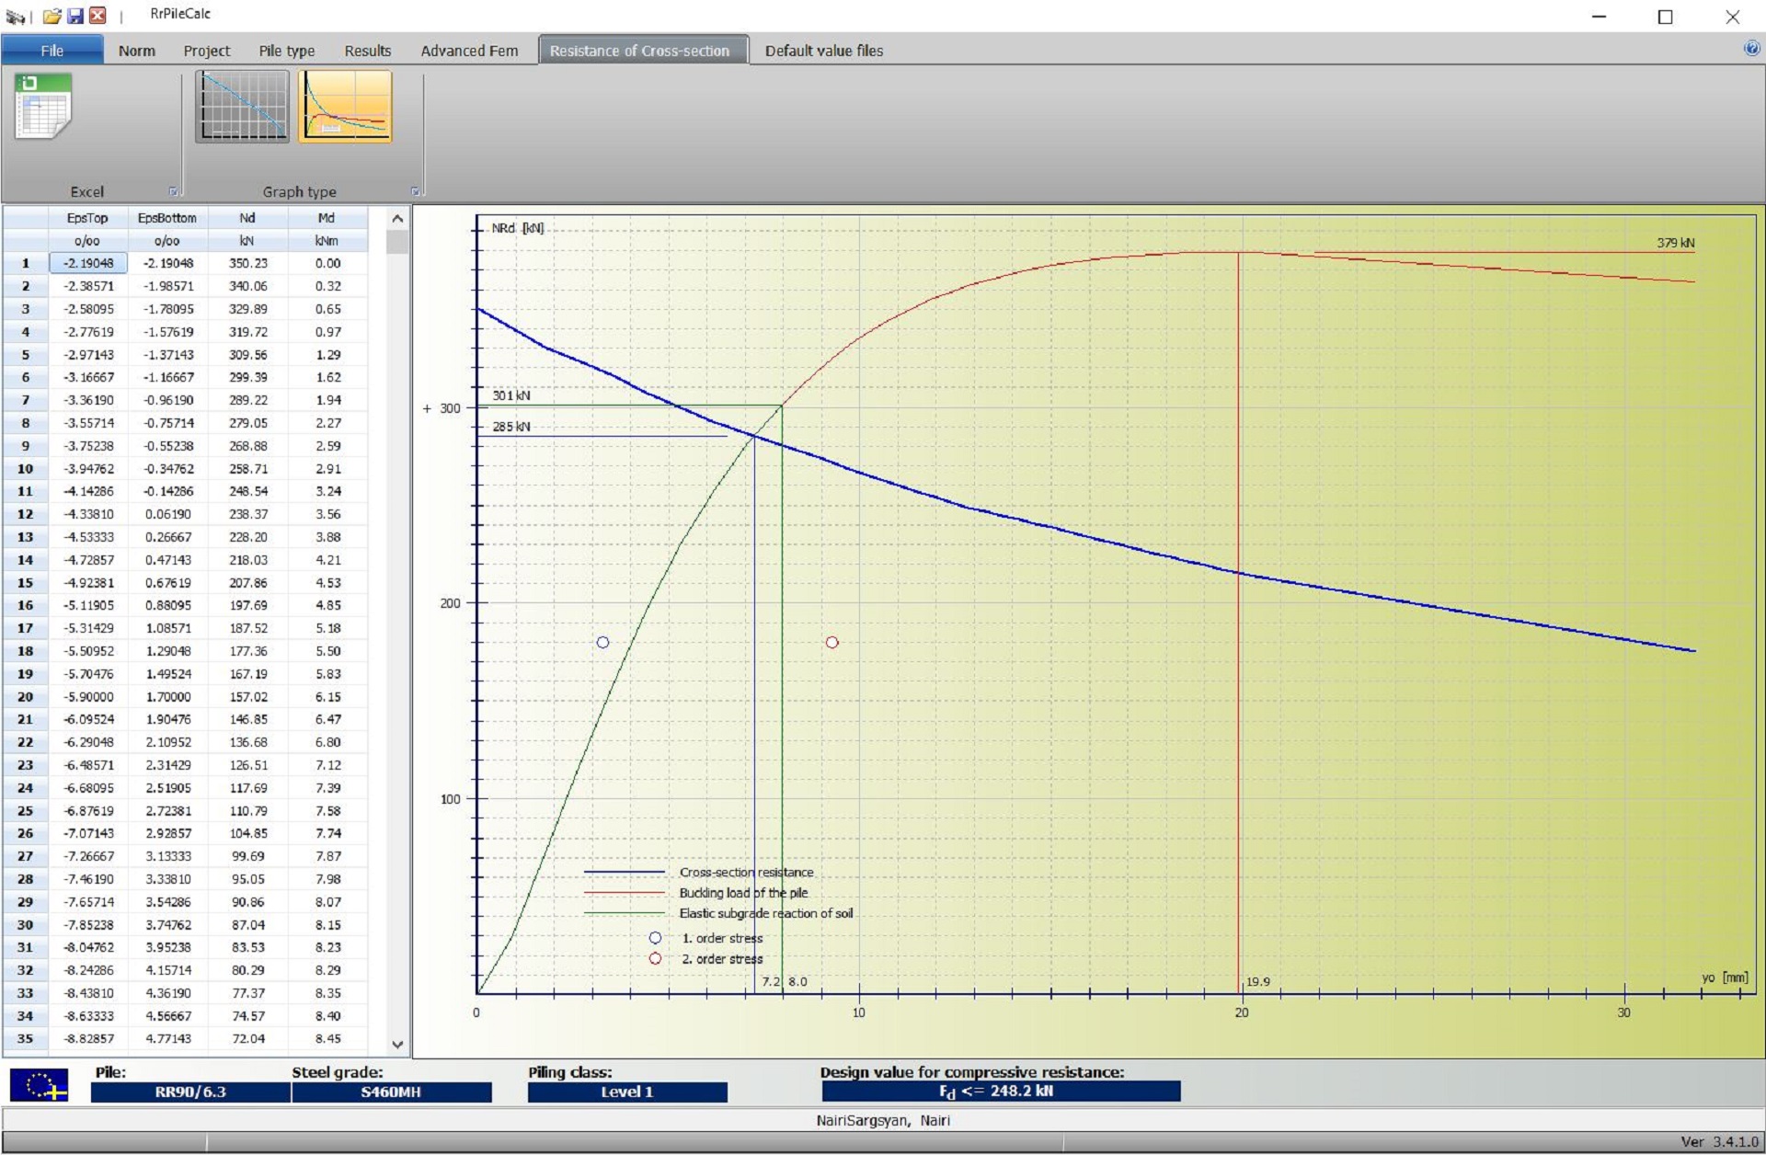1766x1155 pixels.
Task: Expand the Graph type group launcher
Action: [x=415, y=191]
